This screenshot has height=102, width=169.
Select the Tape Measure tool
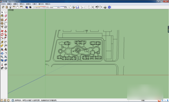[x=2, y=42]
